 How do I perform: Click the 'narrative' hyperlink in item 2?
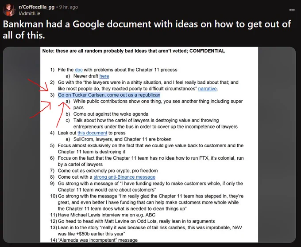pyautogui.click(x=208, y=89)
